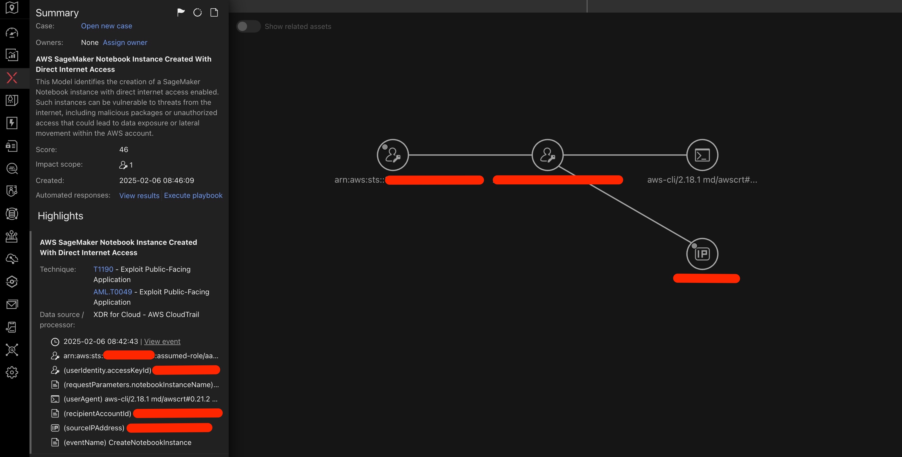The image size is (902, 457).
Task: Click View results link
Action: 139,196
